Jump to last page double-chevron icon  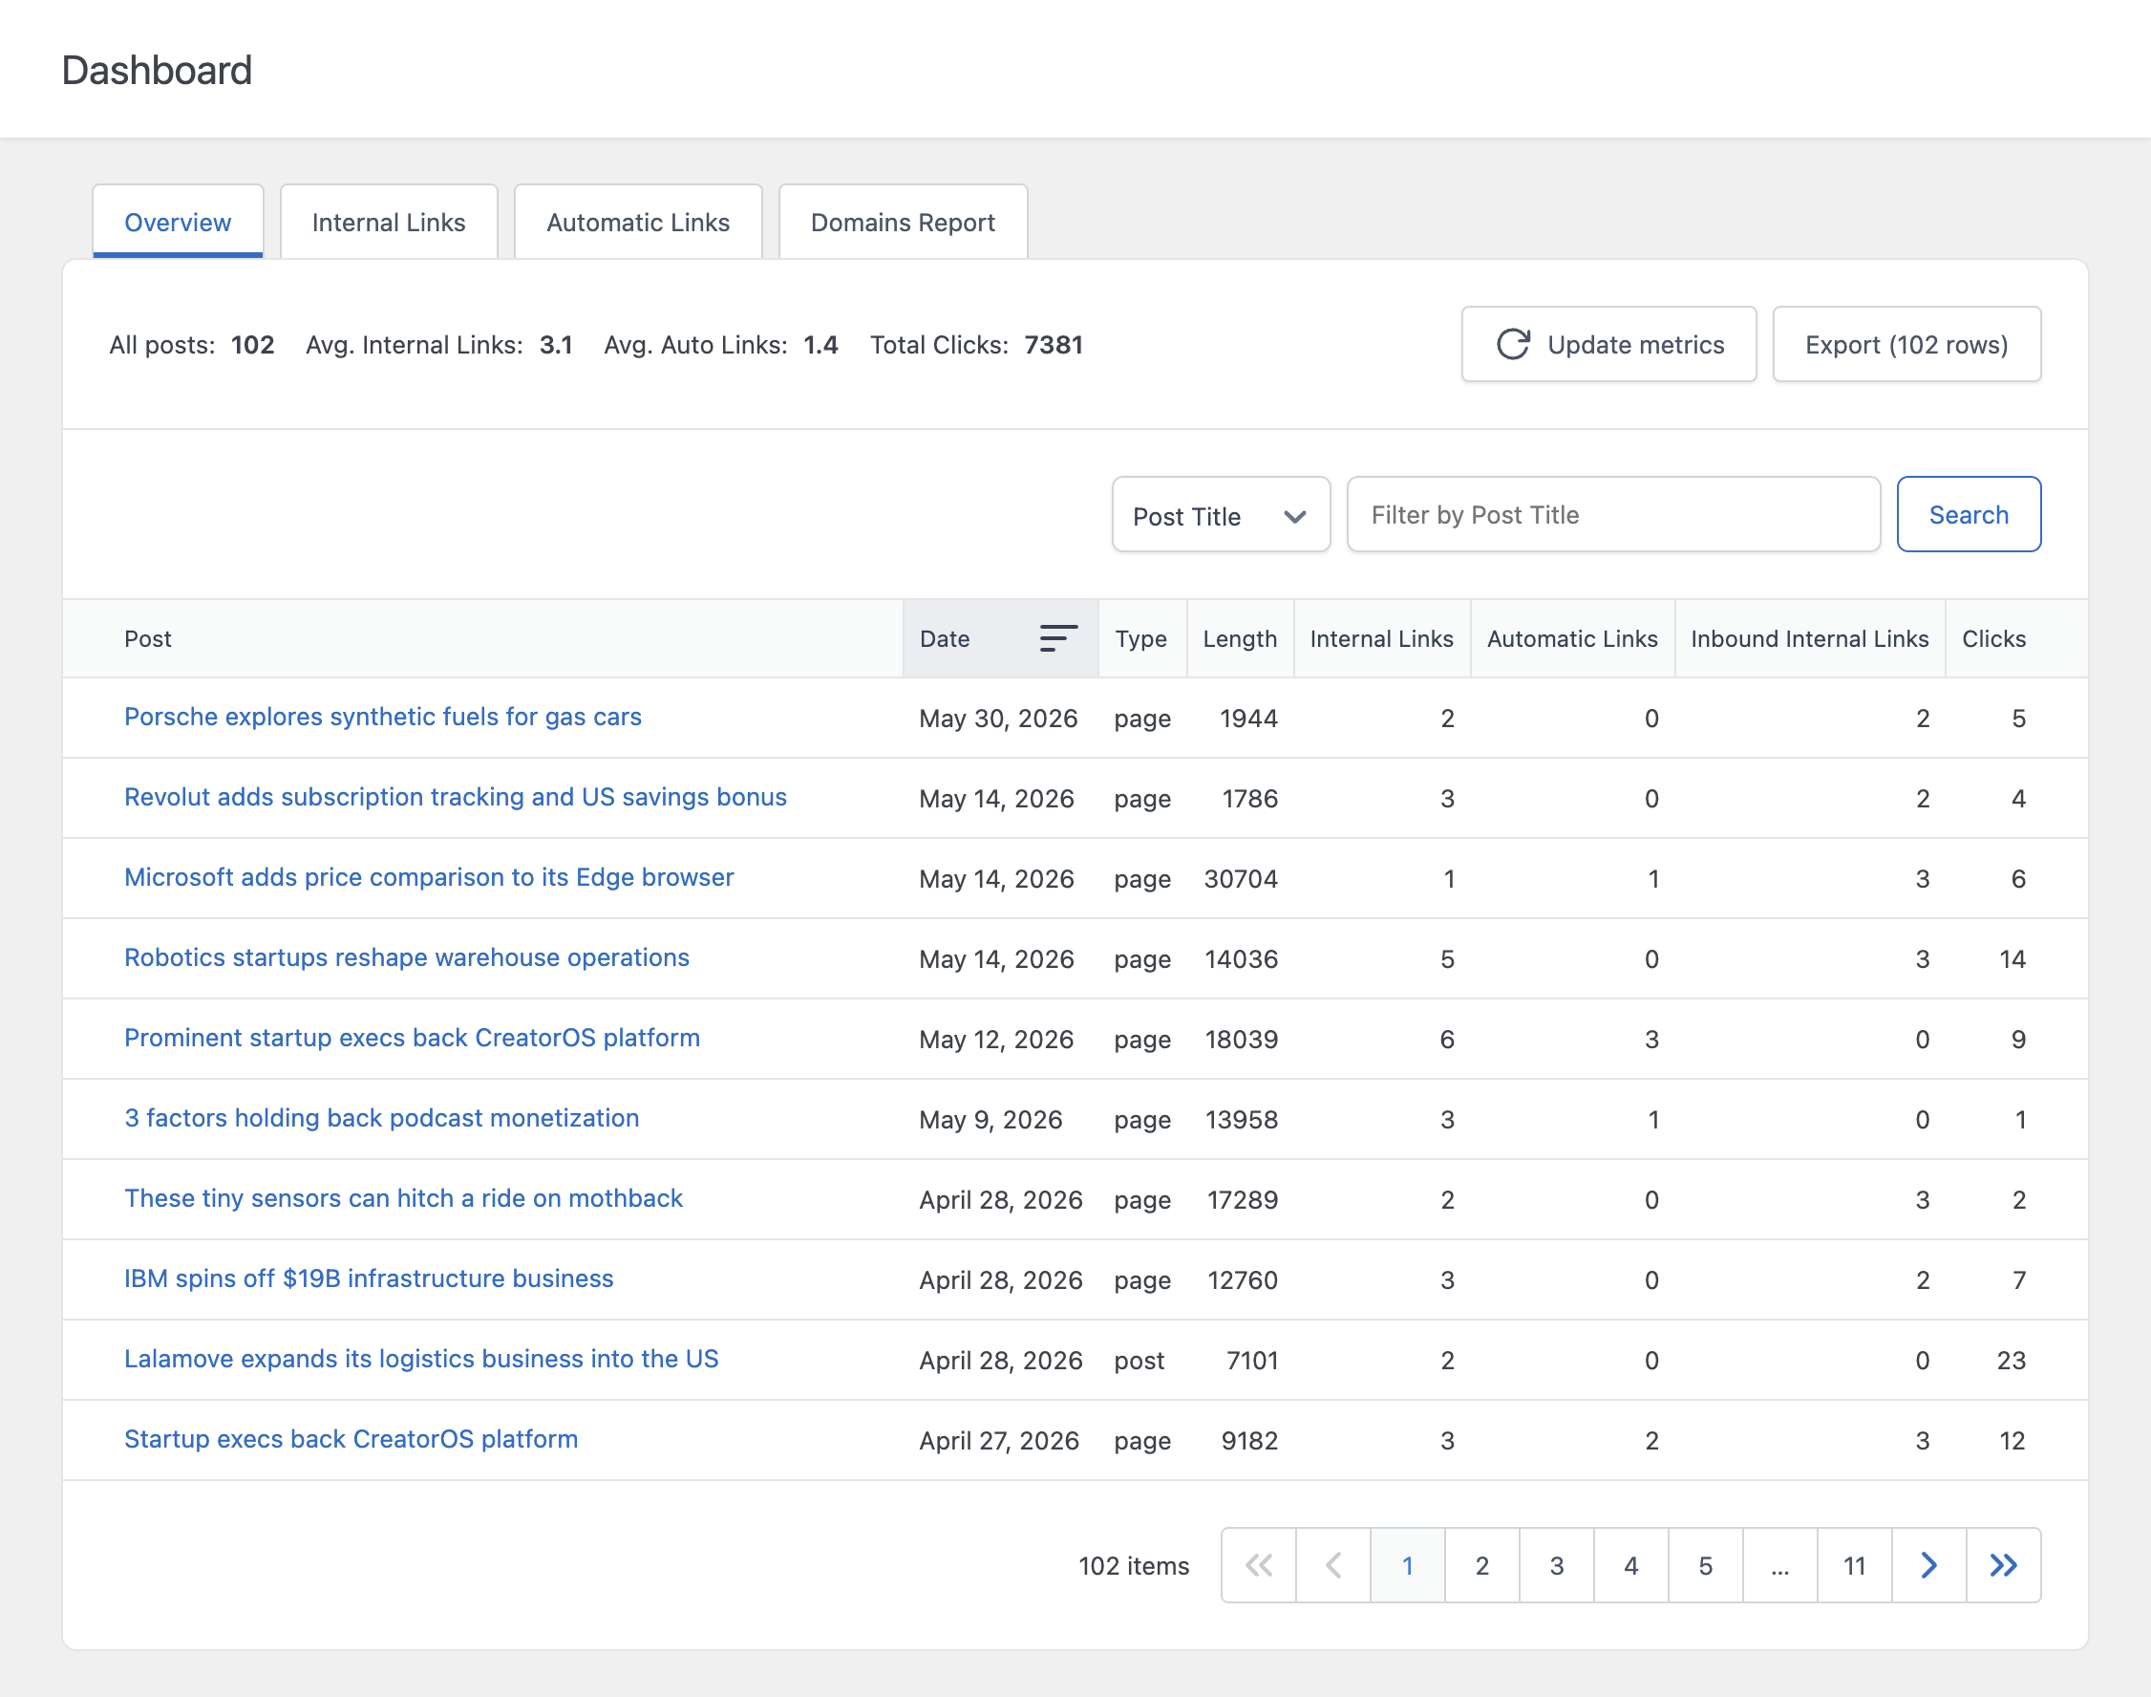(x=2003, y=1565)
